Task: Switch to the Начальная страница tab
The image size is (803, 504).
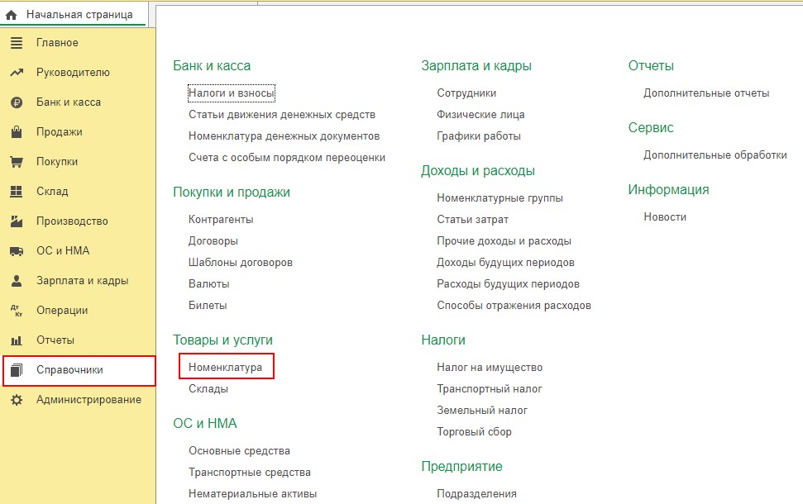Action: [79, 15]
